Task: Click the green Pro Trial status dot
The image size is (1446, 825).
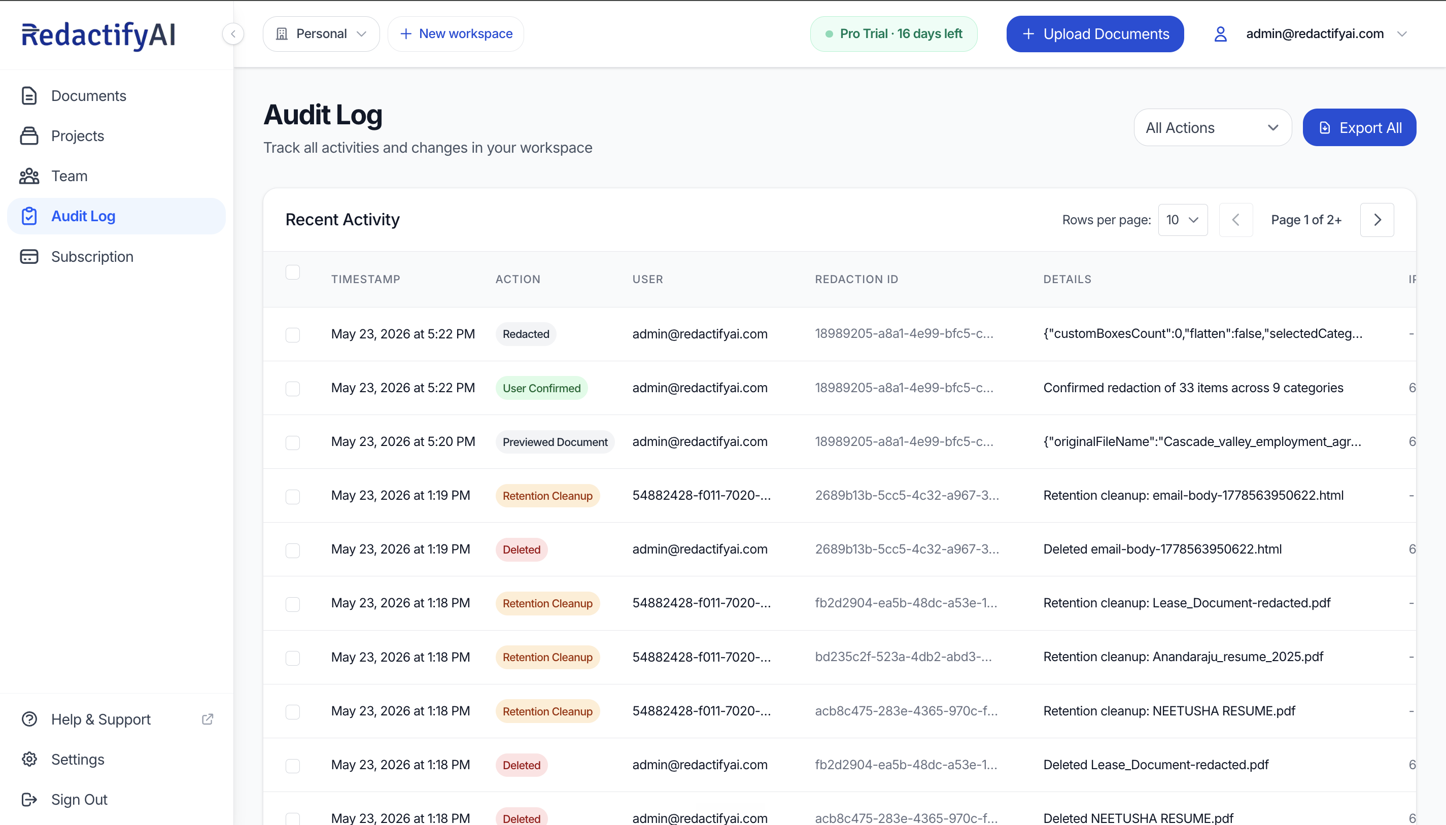Action: click(x=829, y=34)
